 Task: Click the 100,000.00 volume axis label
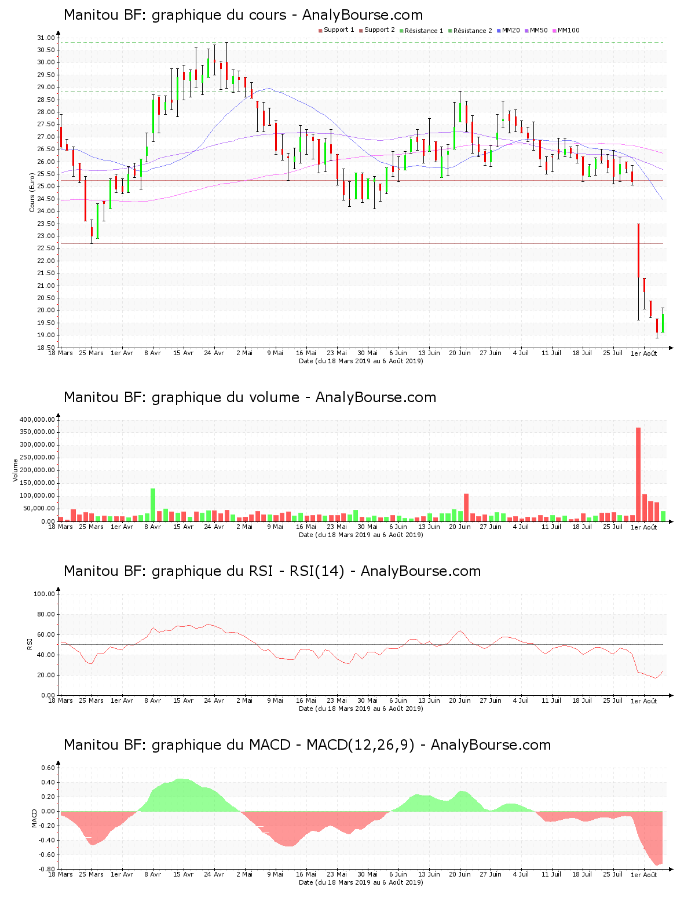pos(38,496)
